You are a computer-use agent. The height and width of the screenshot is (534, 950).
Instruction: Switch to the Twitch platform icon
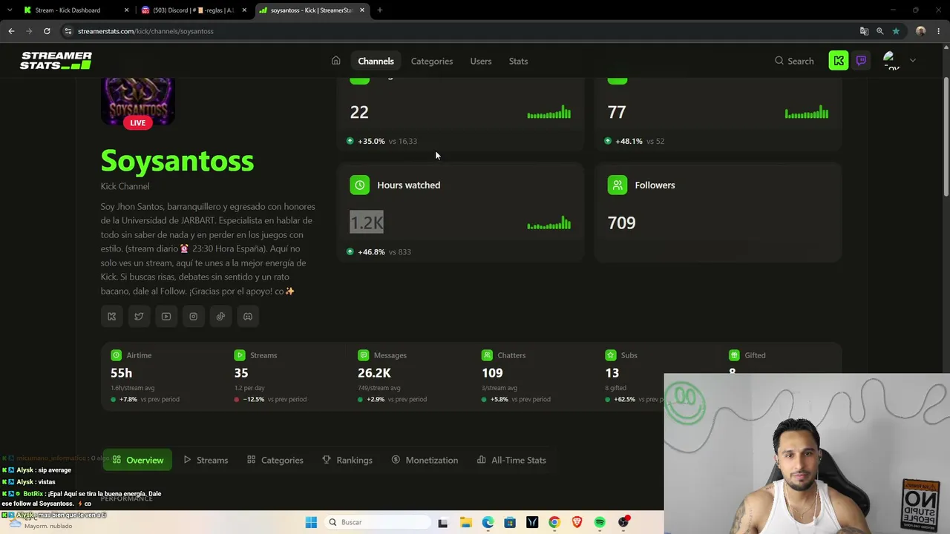point(861,61)
